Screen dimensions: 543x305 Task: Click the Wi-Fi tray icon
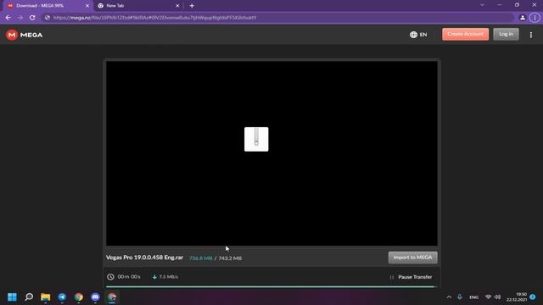[489, 297]
